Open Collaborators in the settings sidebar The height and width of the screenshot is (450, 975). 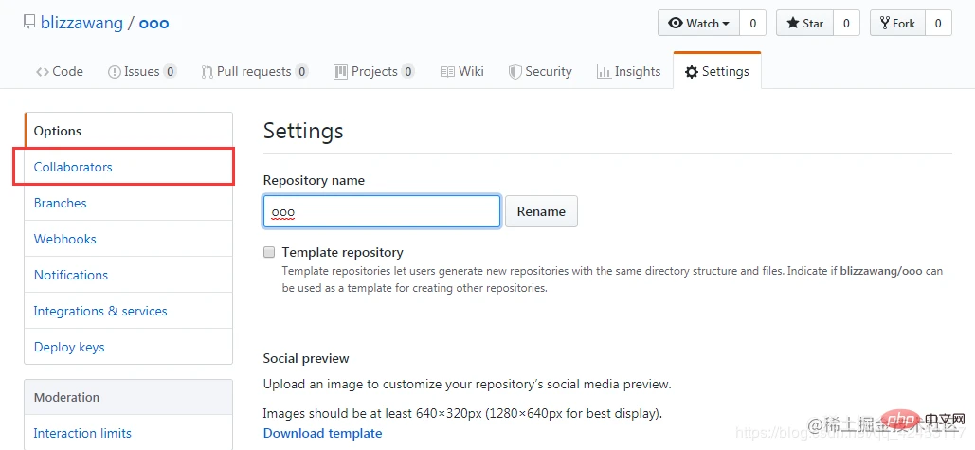[x=73, y=167]
